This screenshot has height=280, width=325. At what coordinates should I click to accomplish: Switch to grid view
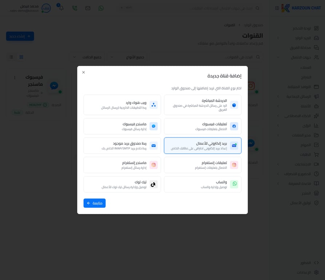[21, 57]
